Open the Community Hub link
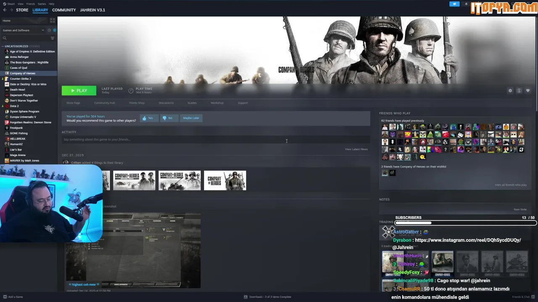538x302 pixels. click(x=104, y=103)
